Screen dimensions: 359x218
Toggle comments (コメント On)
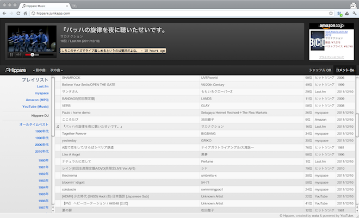[x=345, y=70]
